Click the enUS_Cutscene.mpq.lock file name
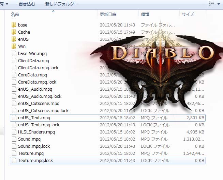This screenshot has height=180, width=223. click(43, 111)
